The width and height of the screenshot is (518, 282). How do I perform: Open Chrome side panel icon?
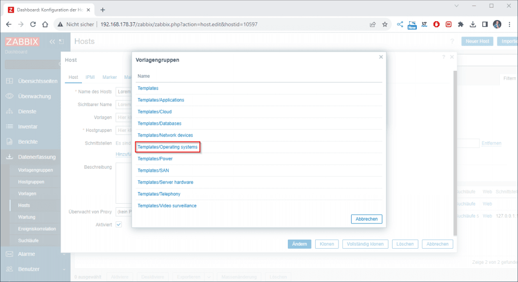coord(485,24)
